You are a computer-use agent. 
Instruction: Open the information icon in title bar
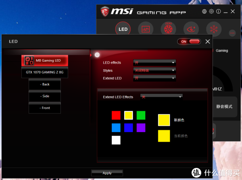pos(218,11)
